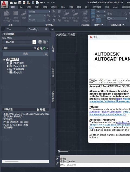Click the new drawing plus tab button

click(x=52, y=29)
